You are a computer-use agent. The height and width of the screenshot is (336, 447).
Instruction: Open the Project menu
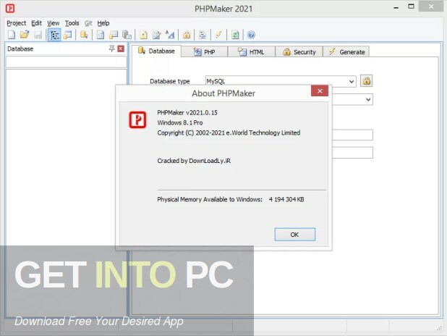pyautogui.click(x=16, y=23)
